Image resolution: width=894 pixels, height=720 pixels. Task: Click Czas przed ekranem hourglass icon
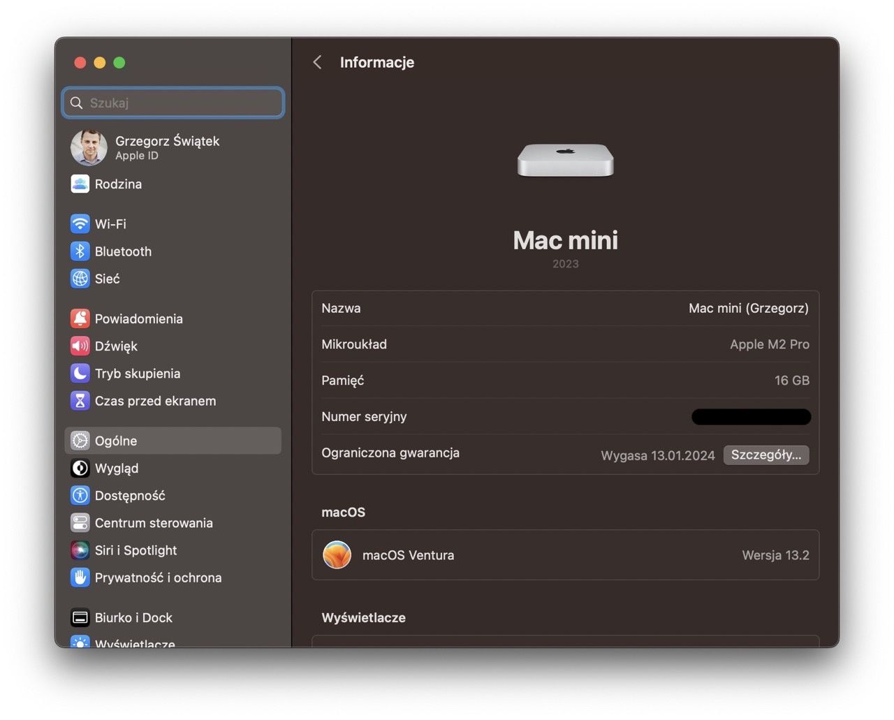coord(80,401)
